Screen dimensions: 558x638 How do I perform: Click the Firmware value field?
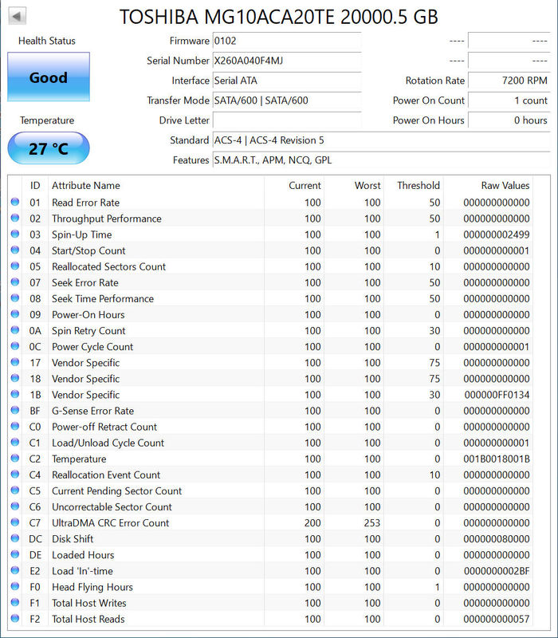coord(286,41)
